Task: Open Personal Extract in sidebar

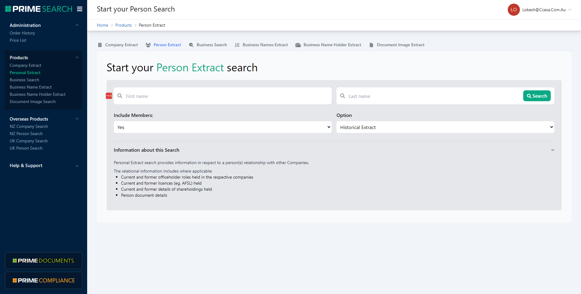Action: coord(25,73)
